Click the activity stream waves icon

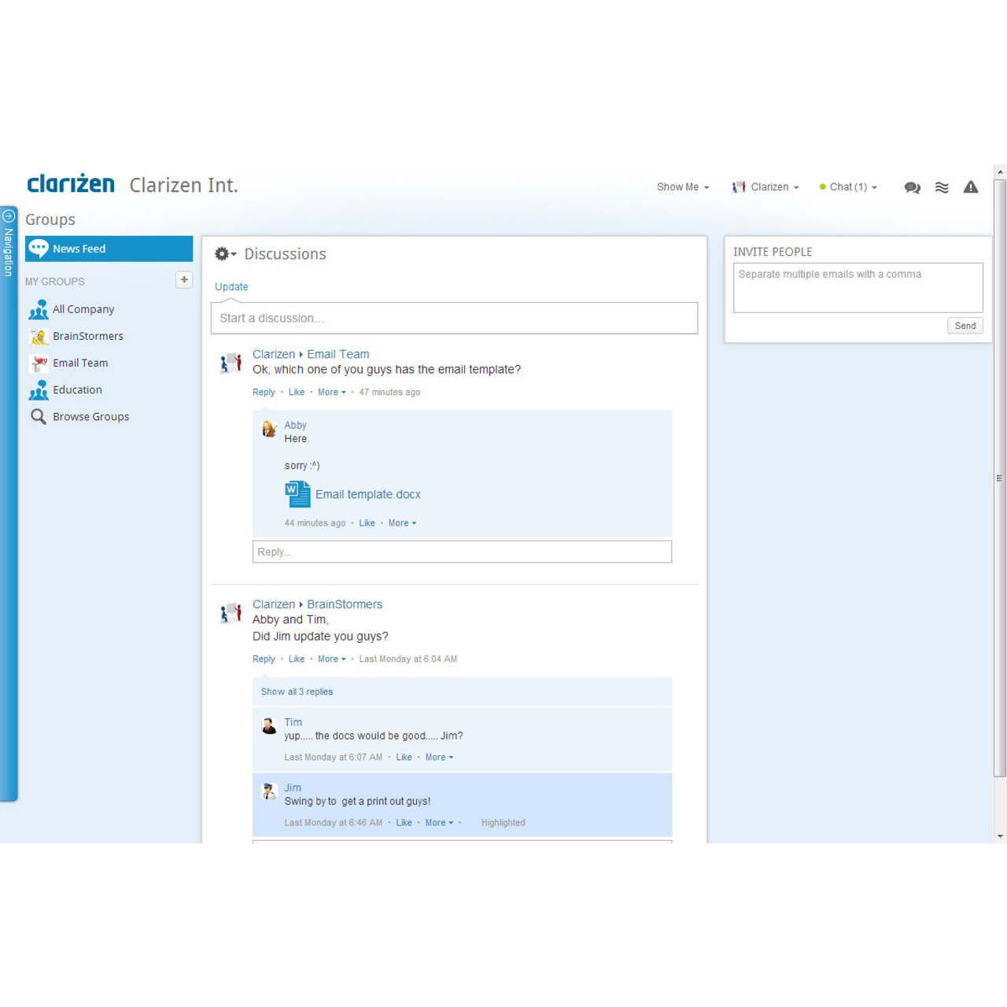[x=942, y=187]
